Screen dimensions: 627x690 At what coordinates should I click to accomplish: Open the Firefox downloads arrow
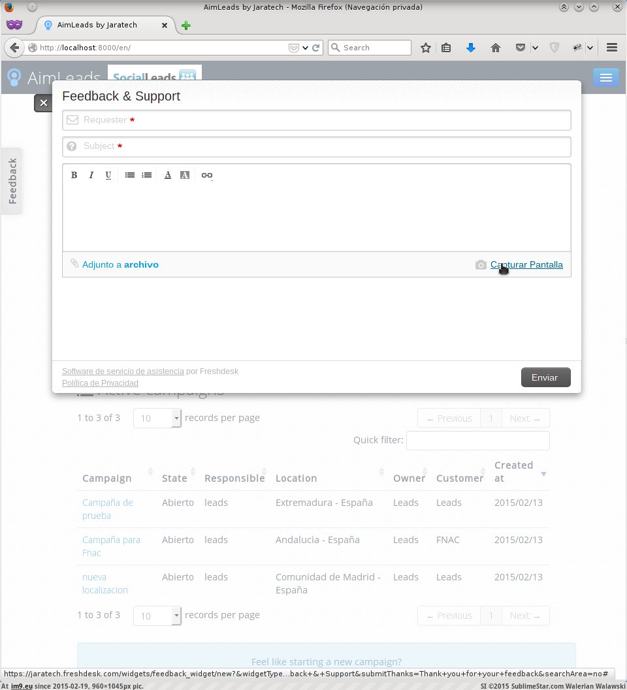[x=470, y=48]
